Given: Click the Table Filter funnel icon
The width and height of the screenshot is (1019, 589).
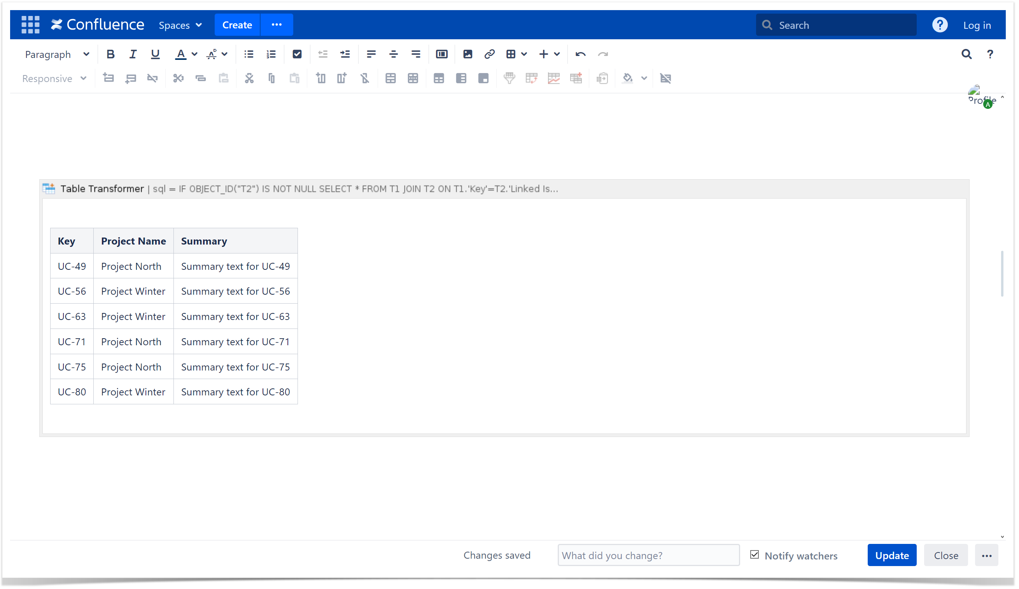Looking at the screenshot, I should pos(509,78).
